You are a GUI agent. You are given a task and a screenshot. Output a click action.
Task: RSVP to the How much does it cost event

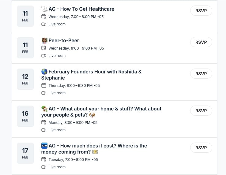[x=201, y=148]
